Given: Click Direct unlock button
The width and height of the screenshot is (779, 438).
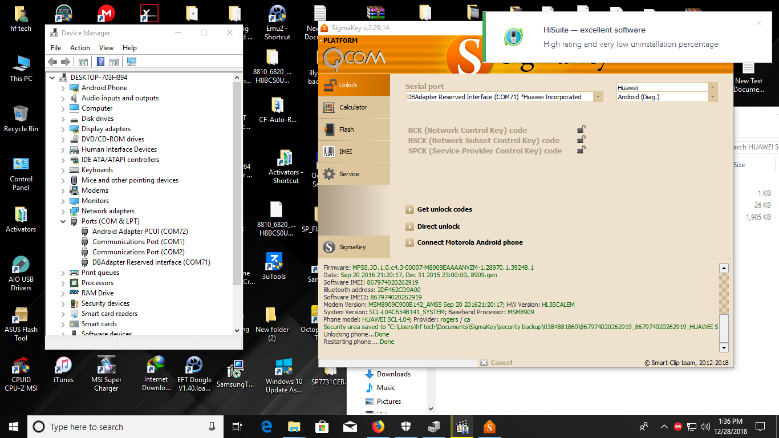Looking at the screenshot, I should (x=433, y=226).
